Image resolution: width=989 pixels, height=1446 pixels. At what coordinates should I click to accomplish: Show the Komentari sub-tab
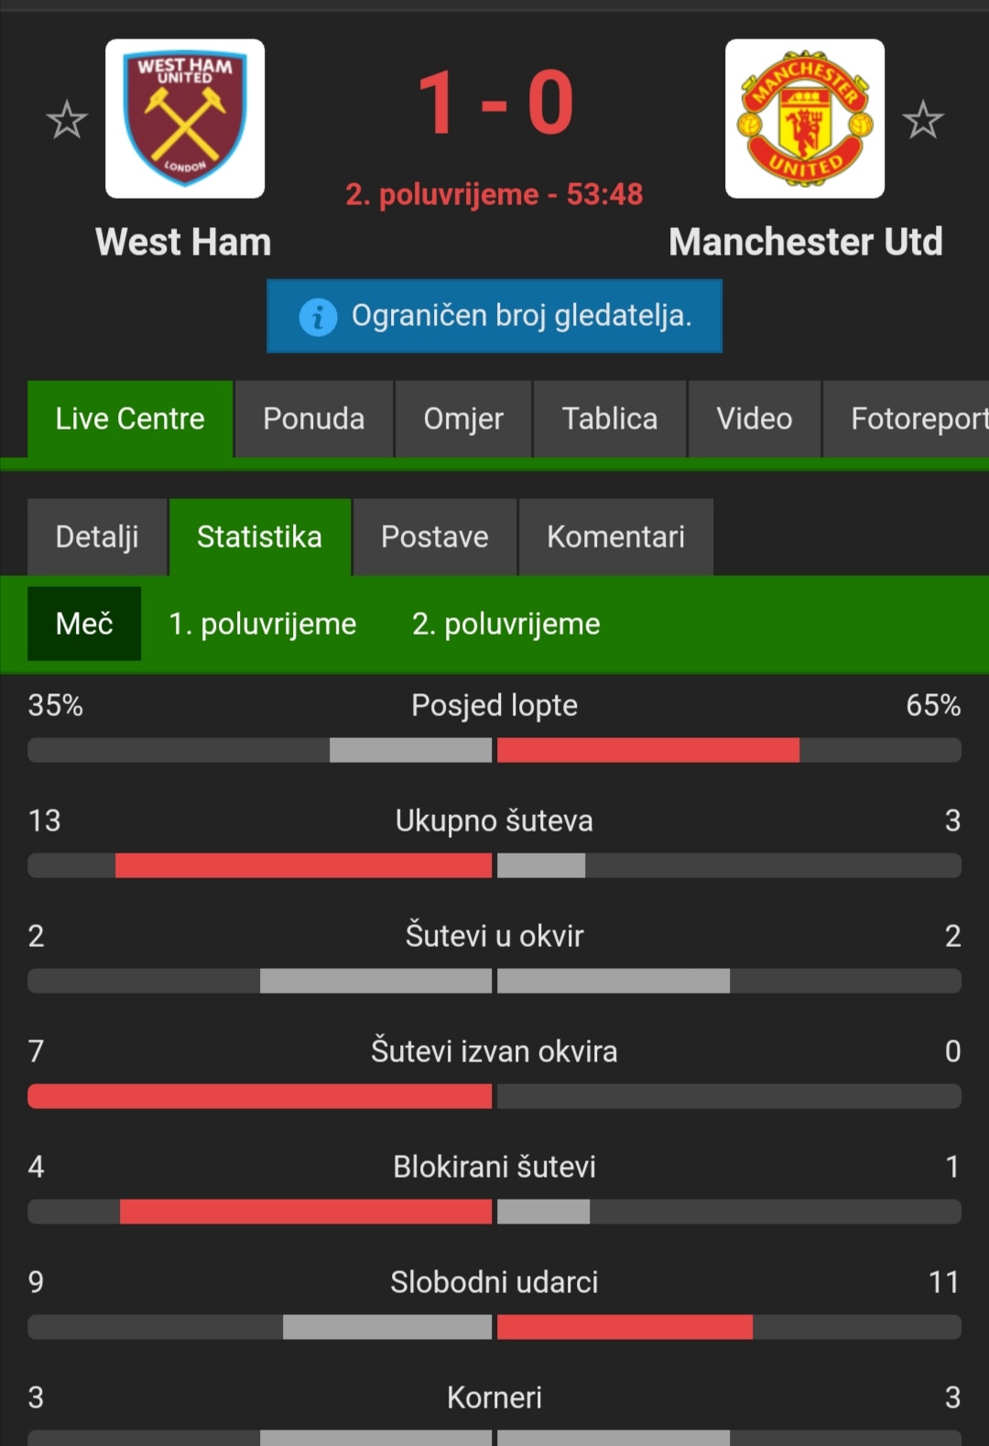pos(615,537)
